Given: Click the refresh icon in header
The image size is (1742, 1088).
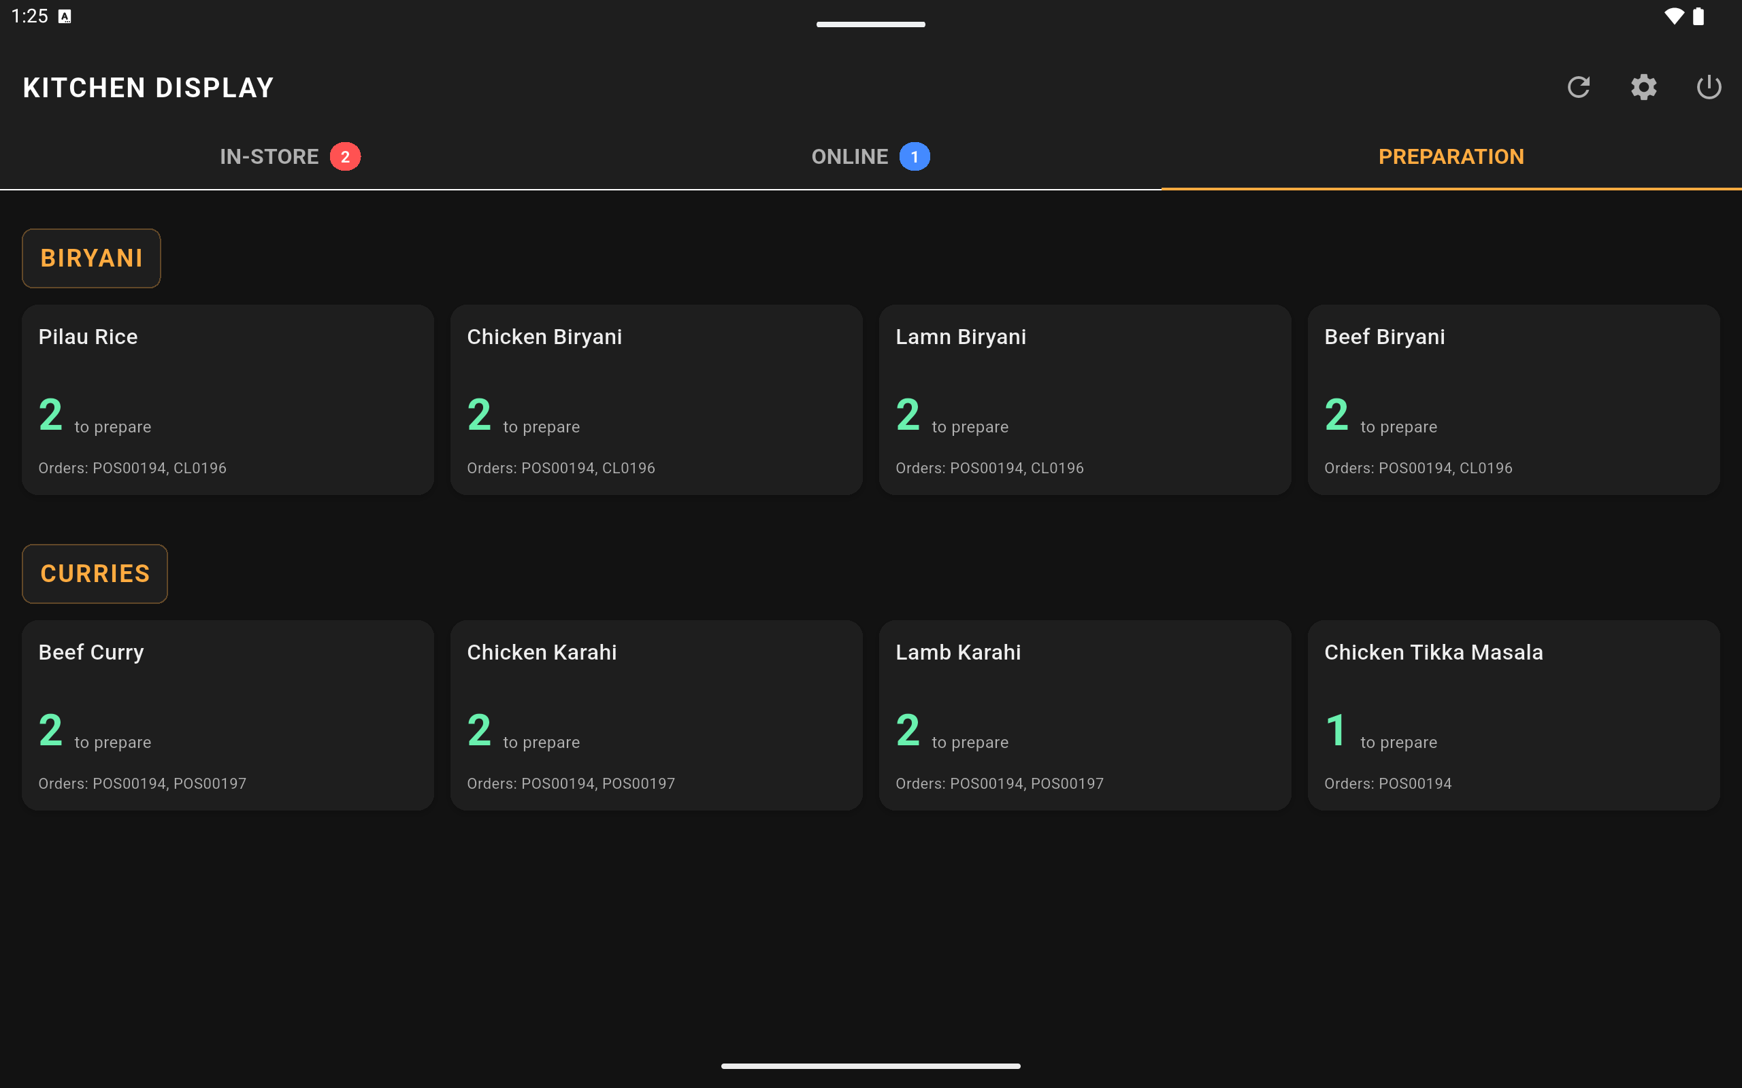Looking at the screenshot, I should click(x=1579, y=87).
